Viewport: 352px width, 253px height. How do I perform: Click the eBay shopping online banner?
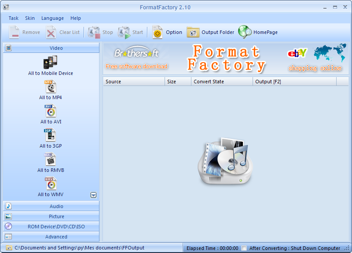[315, 59]
